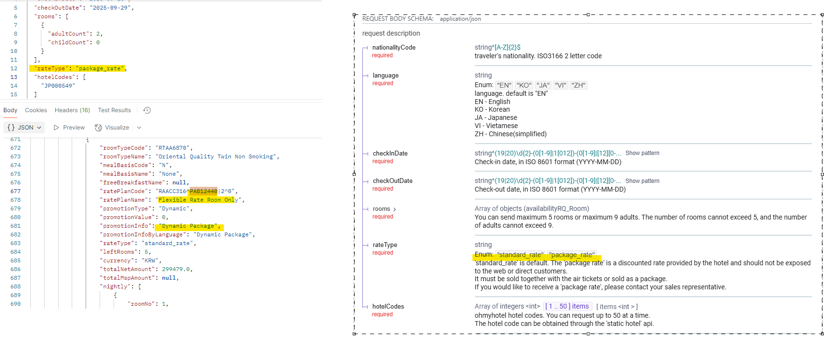Click the "RTAA6870" roomTypeCode value
This screenshot has width=832, height=337.
click(172, 148)
